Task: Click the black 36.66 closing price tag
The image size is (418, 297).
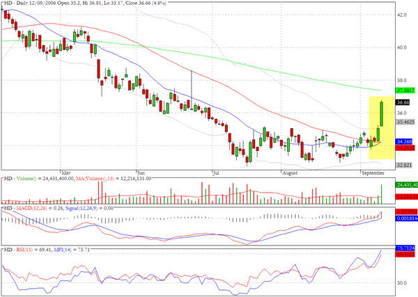Action: (403, 102)
